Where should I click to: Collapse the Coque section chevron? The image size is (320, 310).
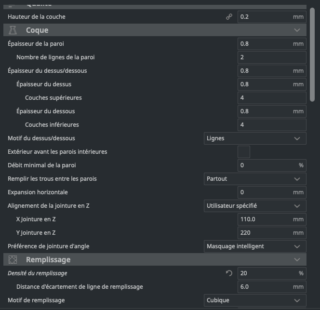click(297, 30)
